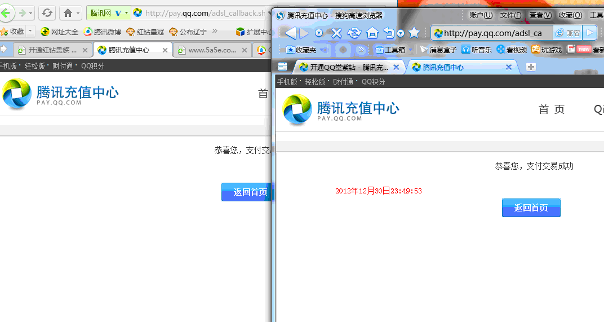Viewport: 604px width, 322px height.
Task: Open 玩游戏 games shortcut
Action: tap(547, 50)
